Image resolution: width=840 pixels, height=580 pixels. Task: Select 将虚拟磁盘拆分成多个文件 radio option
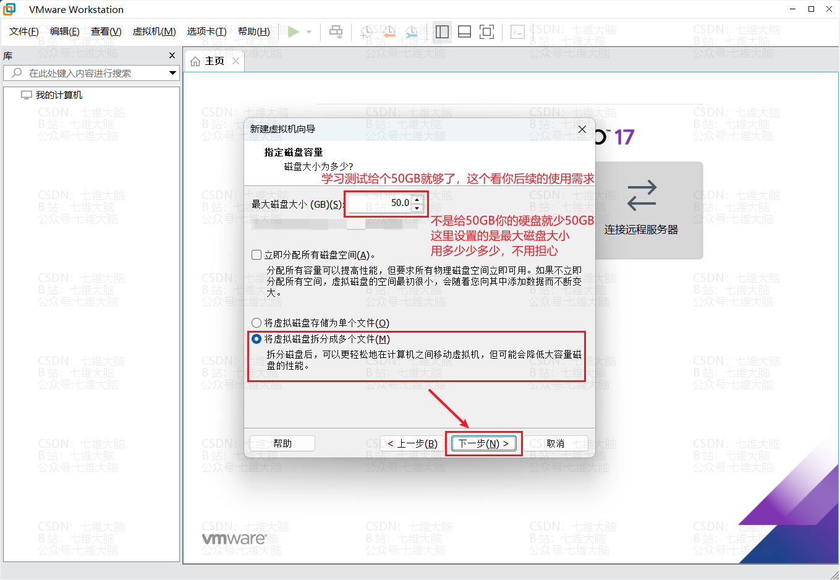coord(257,339)
